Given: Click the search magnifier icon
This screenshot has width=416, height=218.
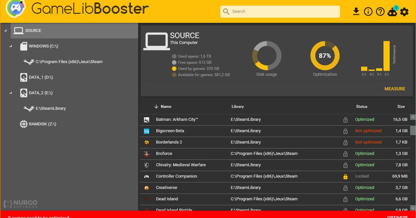Looking at the screenshot, I should coord(226,11).
